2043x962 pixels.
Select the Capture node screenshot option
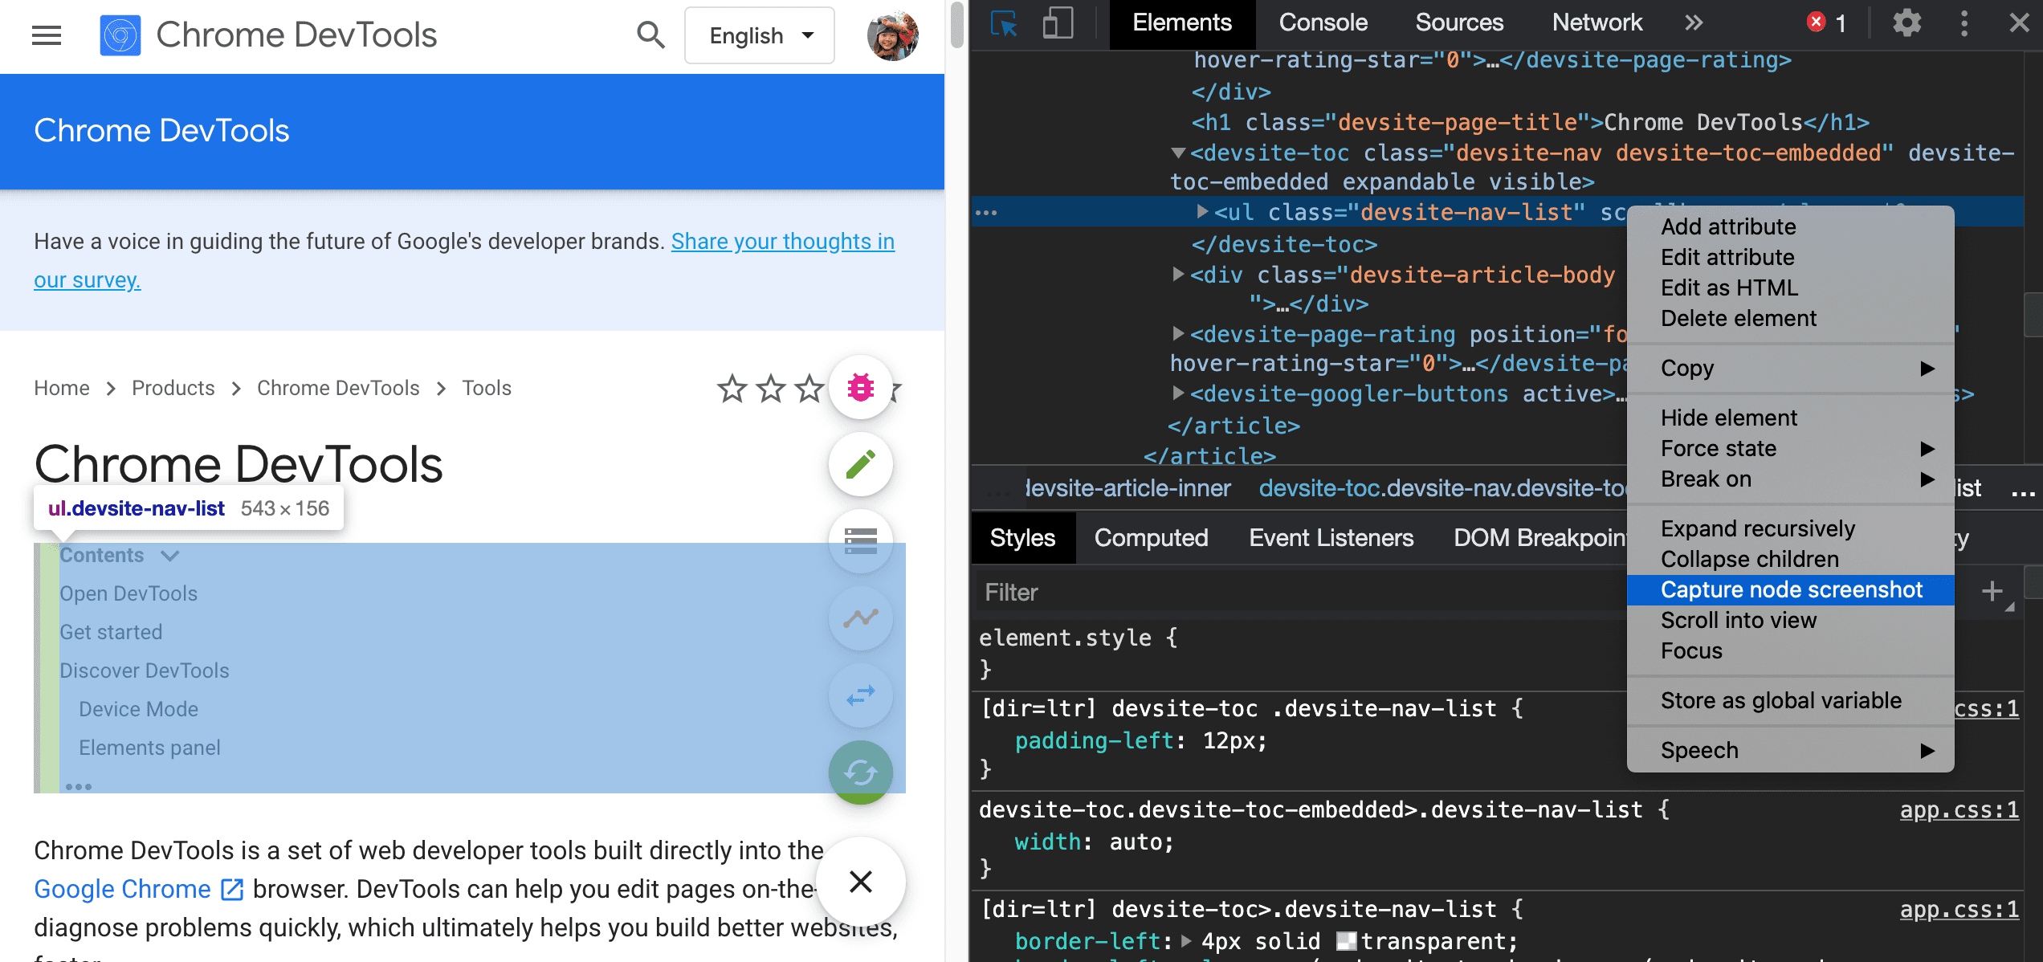(x=1790, y=588)
